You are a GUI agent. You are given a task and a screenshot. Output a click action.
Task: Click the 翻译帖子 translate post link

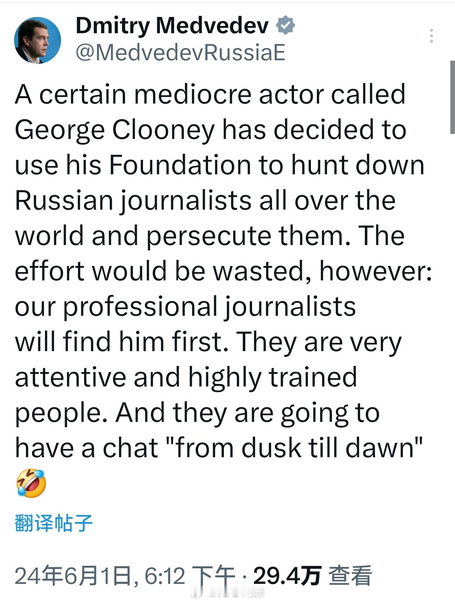[54, 523]
